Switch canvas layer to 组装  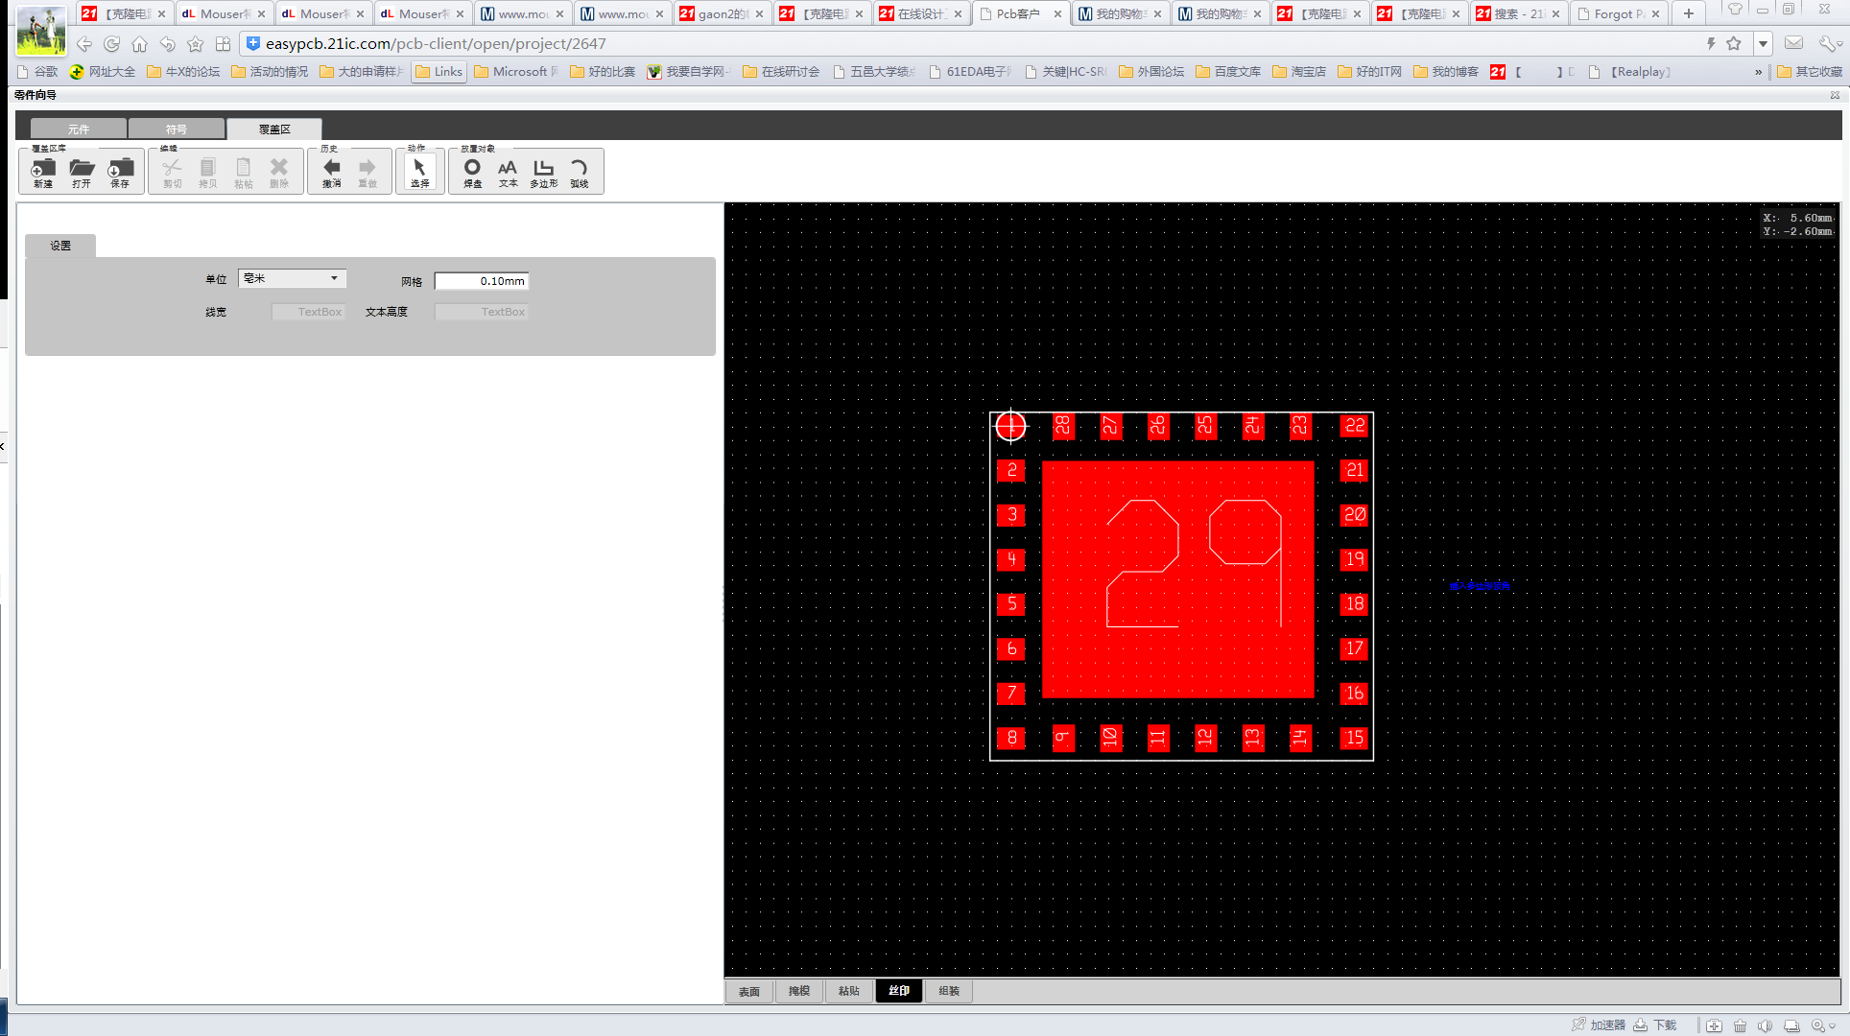pos(949,991)
